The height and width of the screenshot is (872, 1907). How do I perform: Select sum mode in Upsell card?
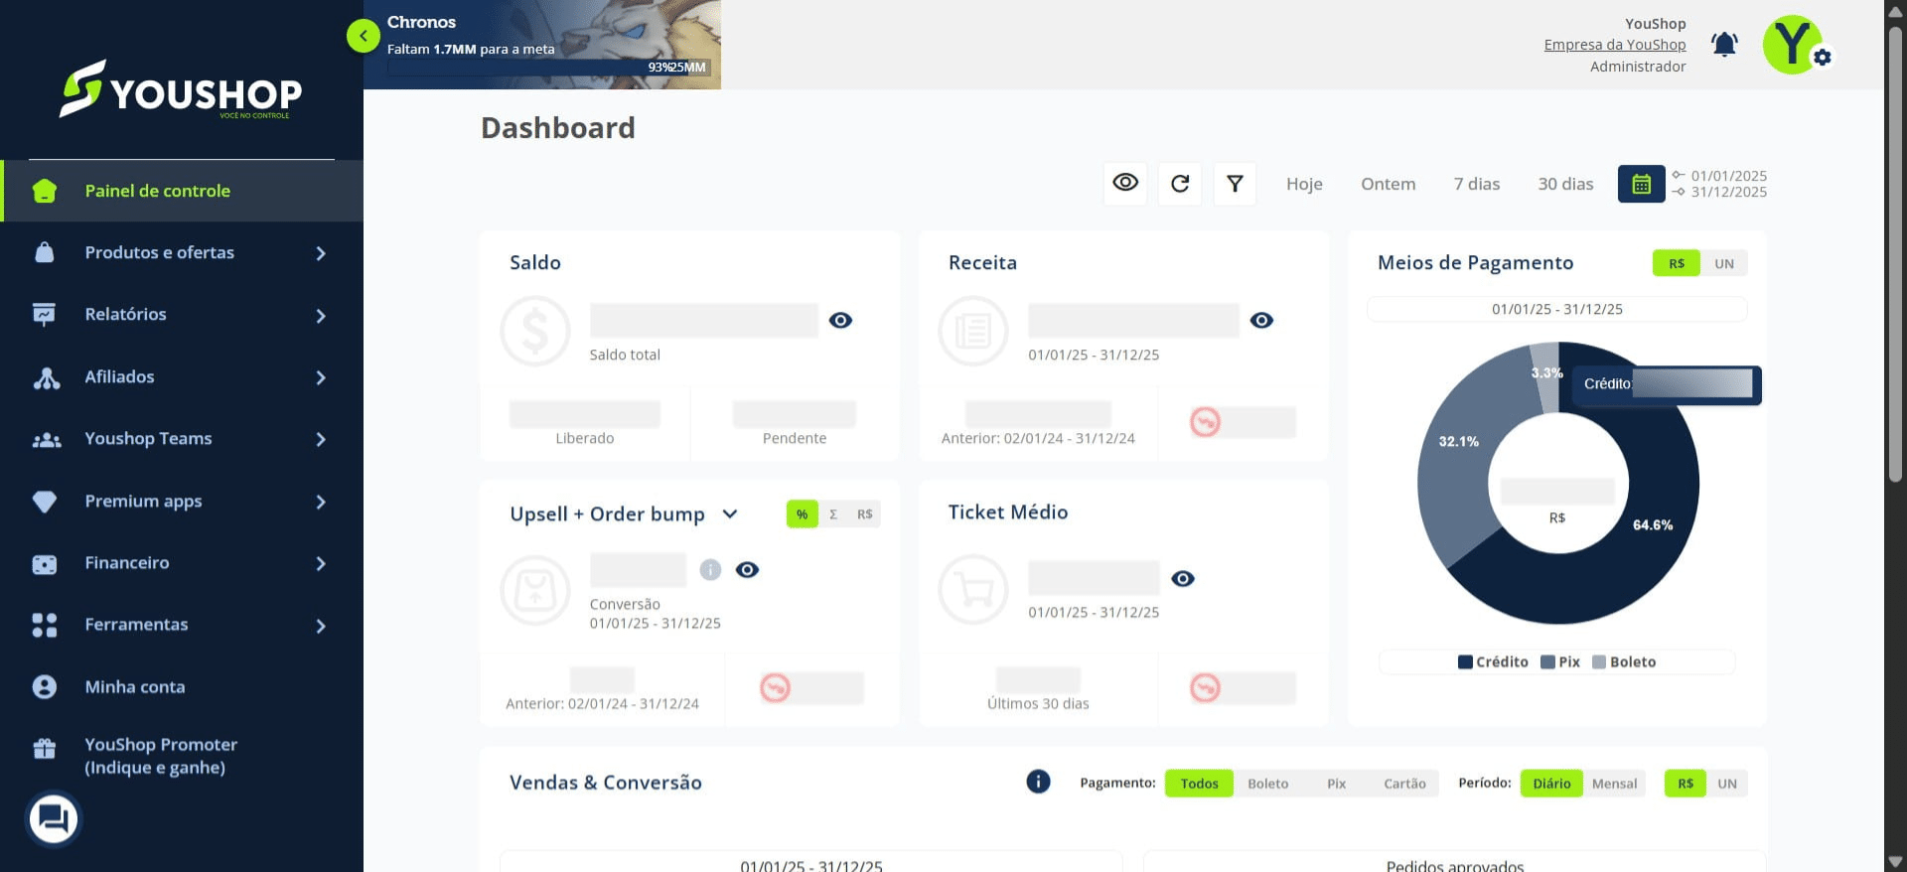coord(833,514)
